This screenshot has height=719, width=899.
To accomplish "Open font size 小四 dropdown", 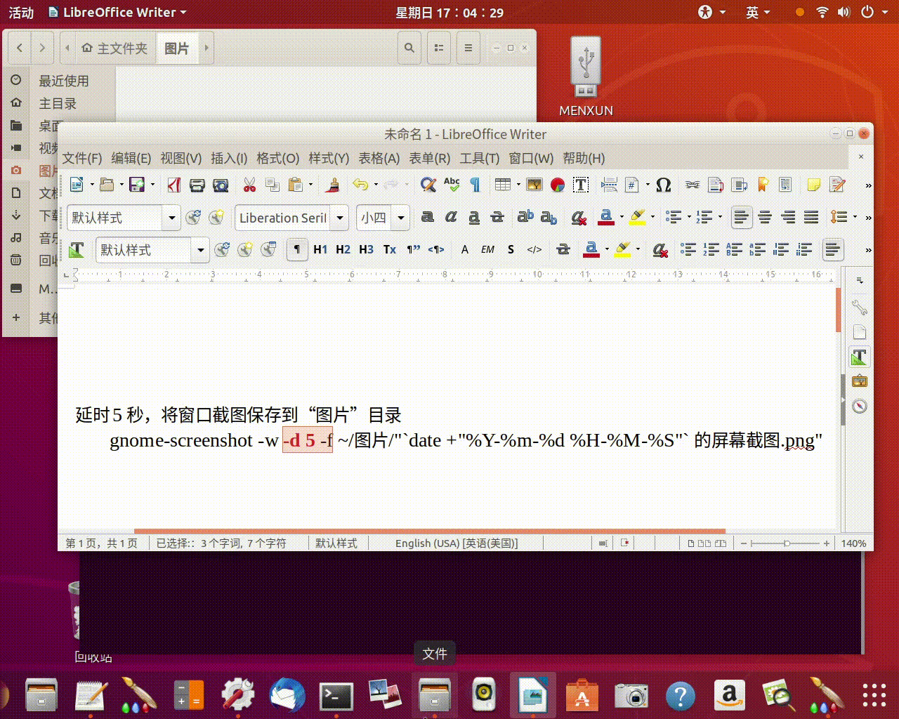I will [x=401, y=218].
